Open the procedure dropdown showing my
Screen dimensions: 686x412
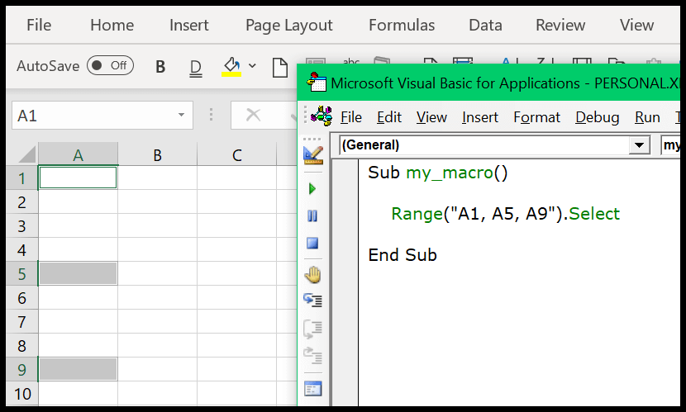tap(670, 144)
